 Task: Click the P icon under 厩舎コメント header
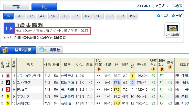pyautogui.click(x=162, y=69)
